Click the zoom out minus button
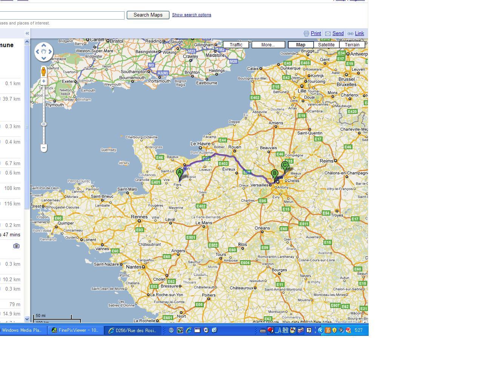 pyautogui.click(x=44, y=148)
